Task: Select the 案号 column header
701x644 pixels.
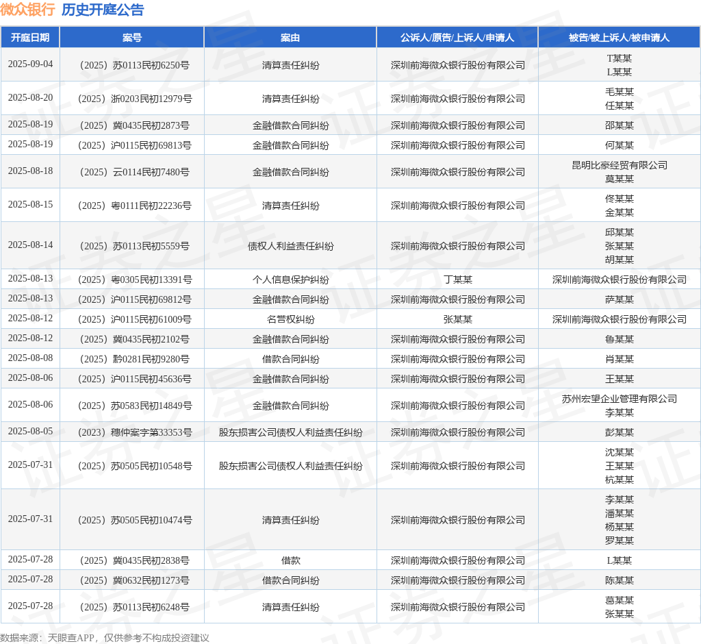Action: tap(132, 38)
